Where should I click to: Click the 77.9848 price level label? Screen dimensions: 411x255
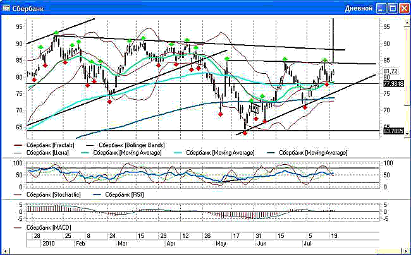[x=393, y=84]
